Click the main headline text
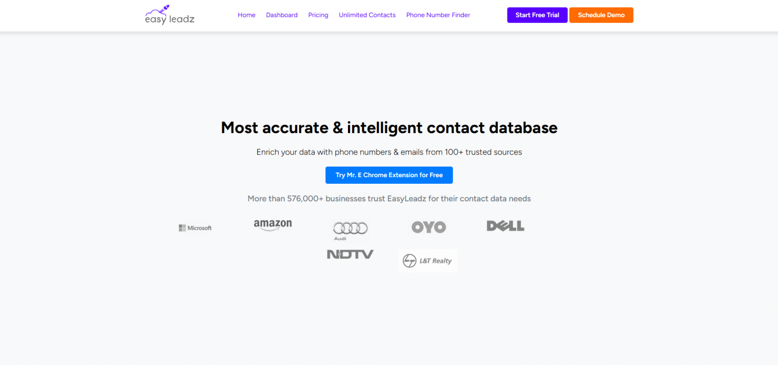 [x=389, y=128]
